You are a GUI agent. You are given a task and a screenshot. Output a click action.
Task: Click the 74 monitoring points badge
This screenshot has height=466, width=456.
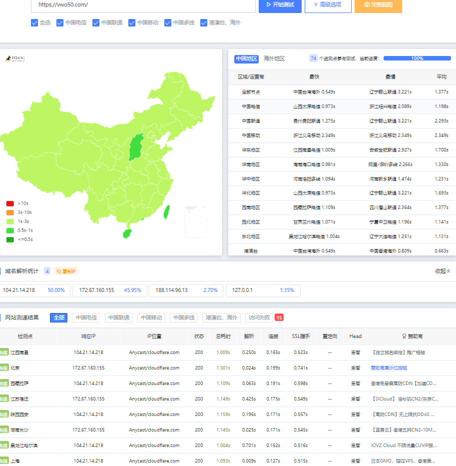pyautogui.click(x=313, y=58)
